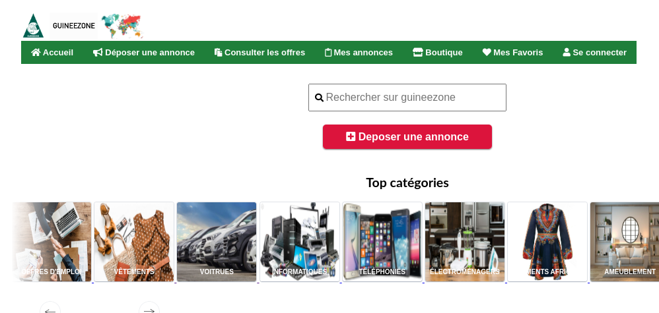Select the Téléphonies category card
Viewport: 659px width, 313px height.
pos(382,242)
